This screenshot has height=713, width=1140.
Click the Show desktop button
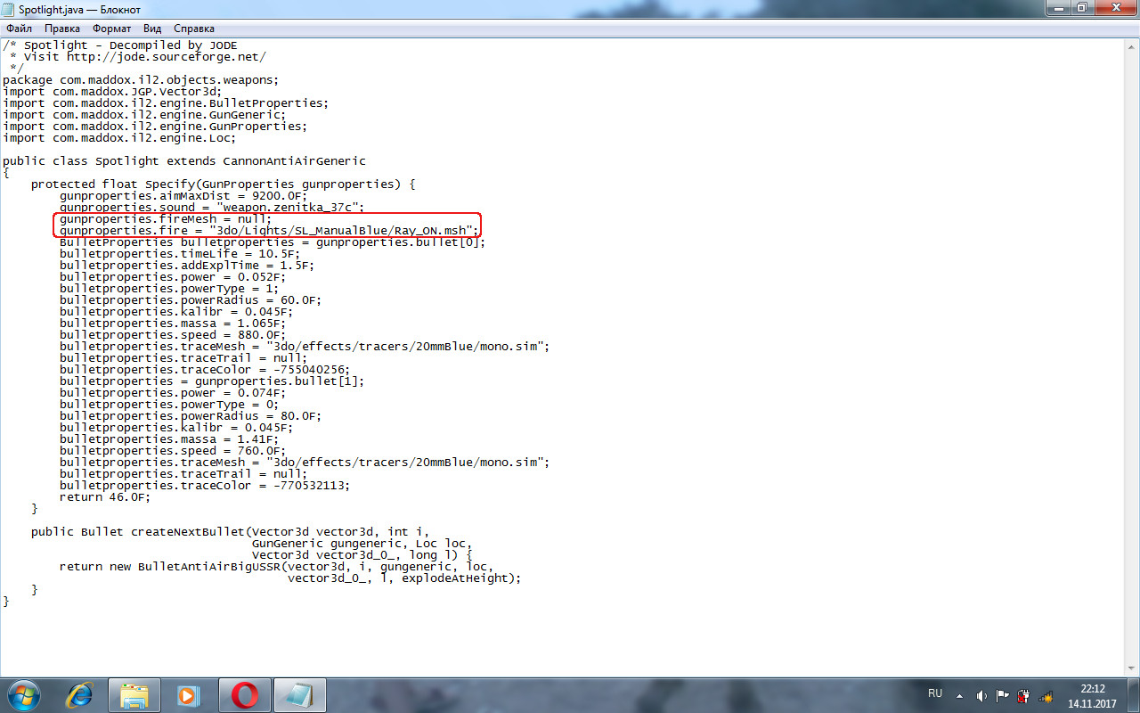tap(1133, 695)
